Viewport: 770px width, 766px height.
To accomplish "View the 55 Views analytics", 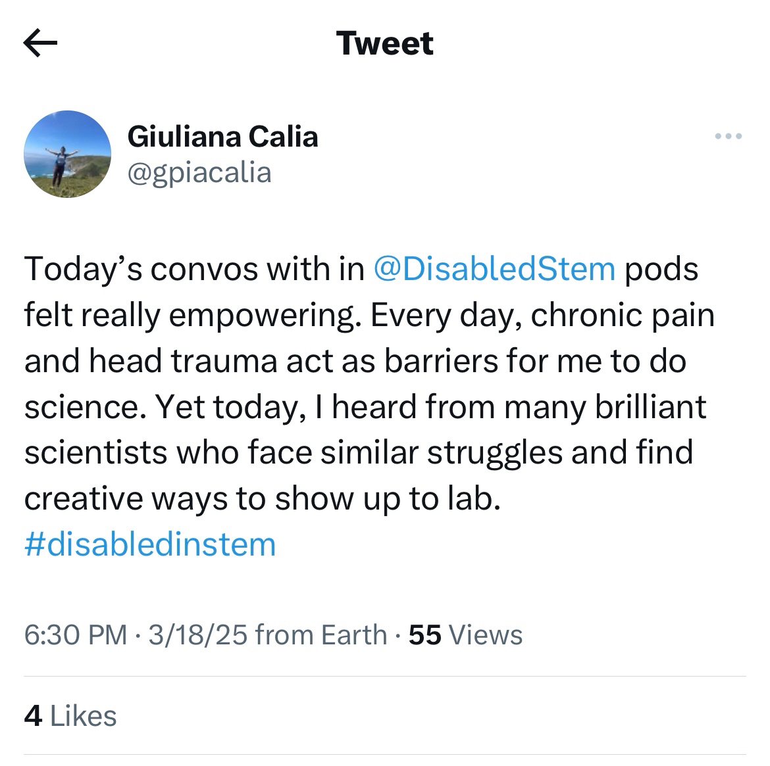I will click(x=465, y=635).
